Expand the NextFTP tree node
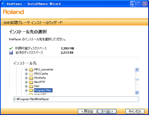Image resolution: width=149 pixels, height=115 pixels. click(26, 82)
